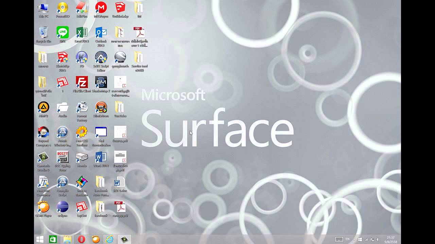Open the EditPlus shortcut

tap(82, 10)
